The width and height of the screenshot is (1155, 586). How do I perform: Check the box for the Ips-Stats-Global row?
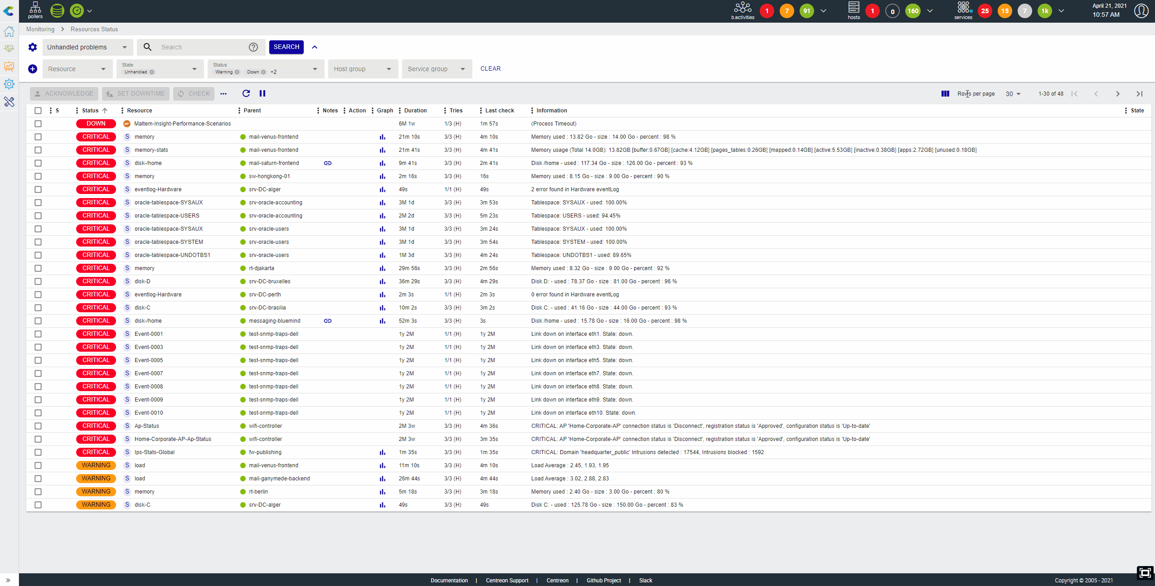(x=38, y=452)
